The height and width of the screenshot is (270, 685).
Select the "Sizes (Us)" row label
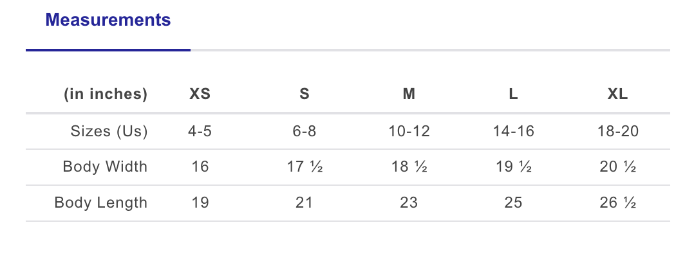click(109, 132)
